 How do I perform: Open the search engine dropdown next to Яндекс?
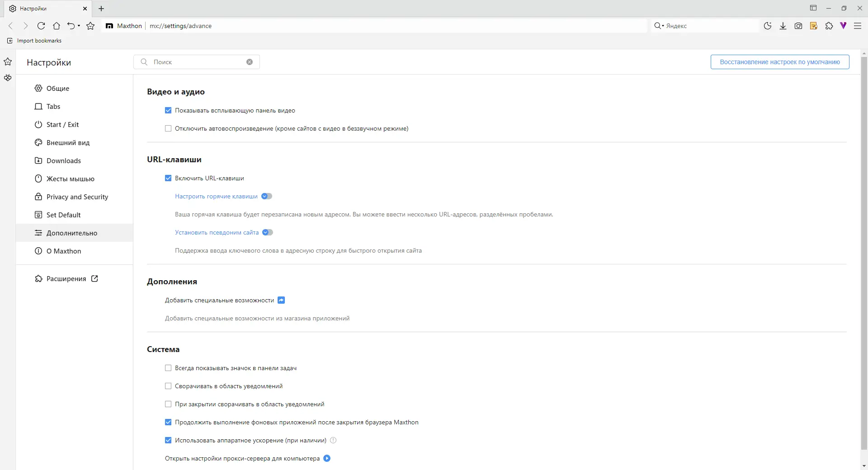coord(659,26)
